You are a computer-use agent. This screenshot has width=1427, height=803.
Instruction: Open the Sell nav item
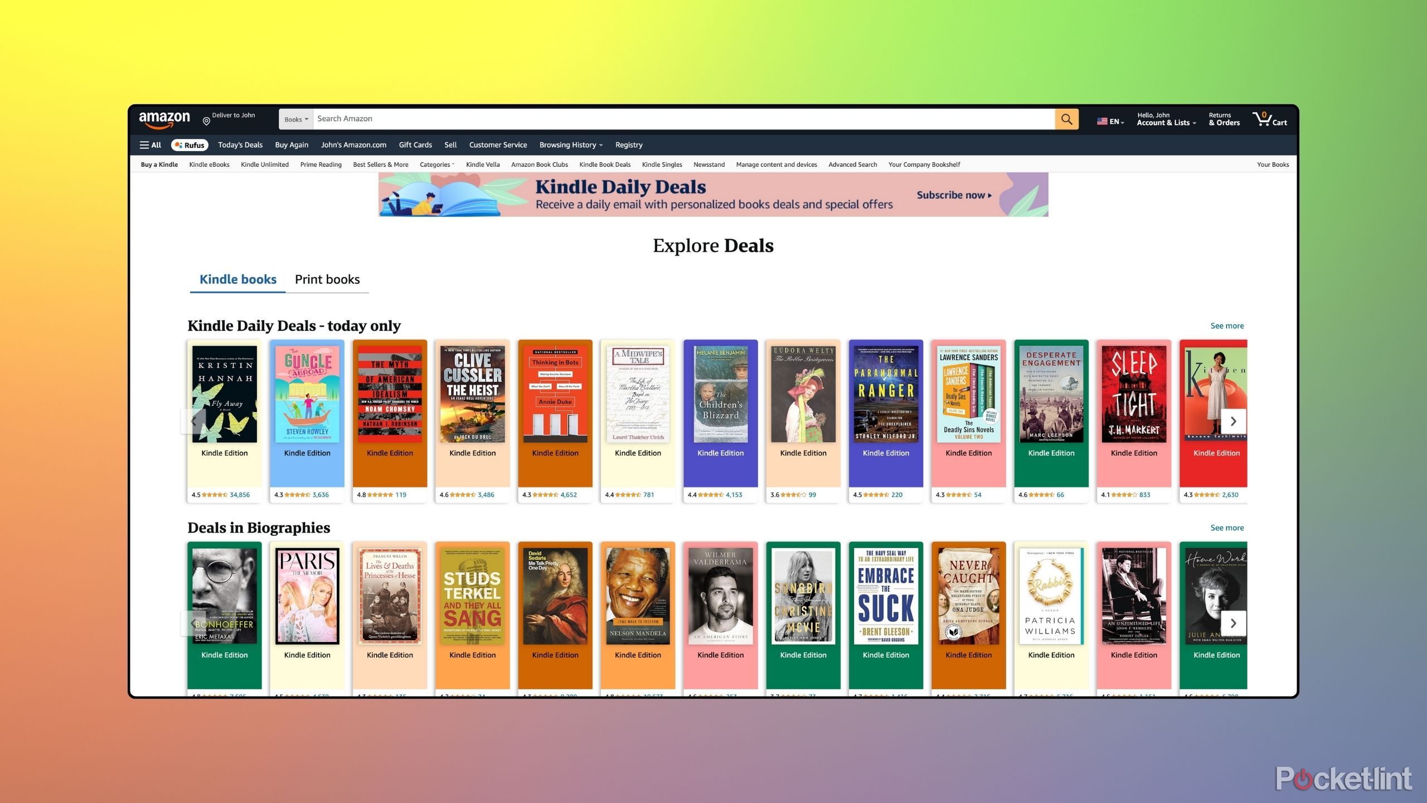click(450, 145)
